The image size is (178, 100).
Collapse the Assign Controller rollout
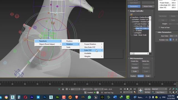128,11
